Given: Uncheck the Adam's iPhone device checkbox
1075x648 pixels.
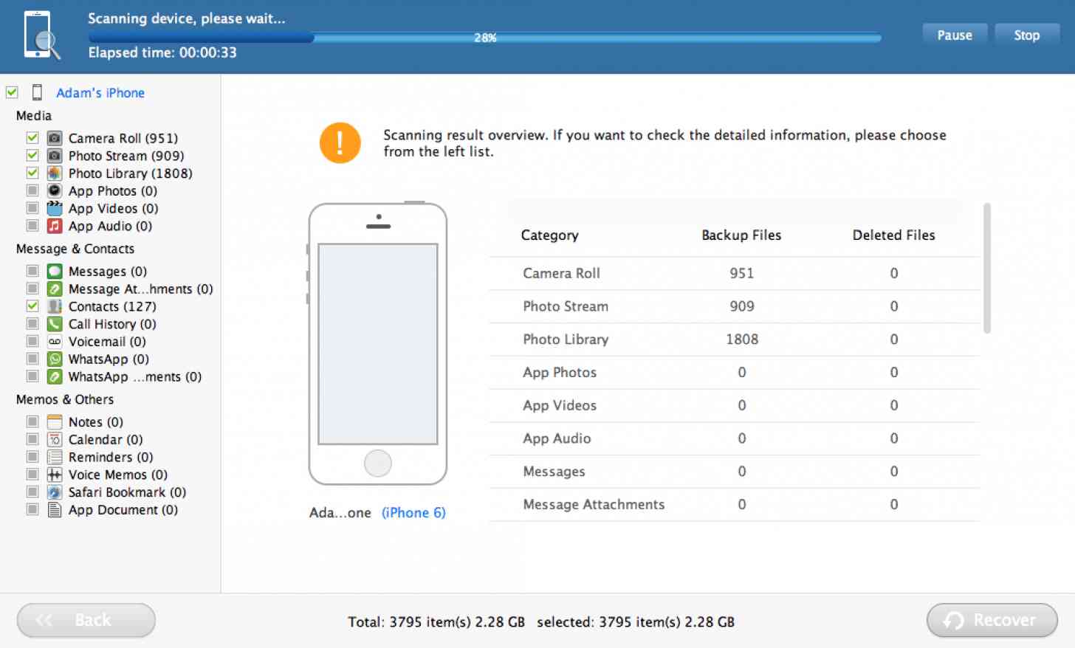Looking at the screenshot, I should 12,92.
